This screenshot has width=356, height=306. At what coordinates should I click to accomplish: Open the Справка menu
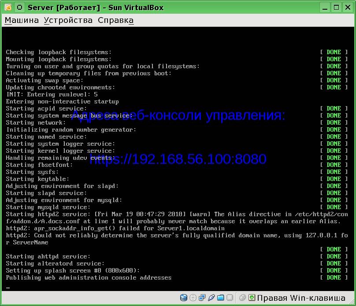pos(115,20)
